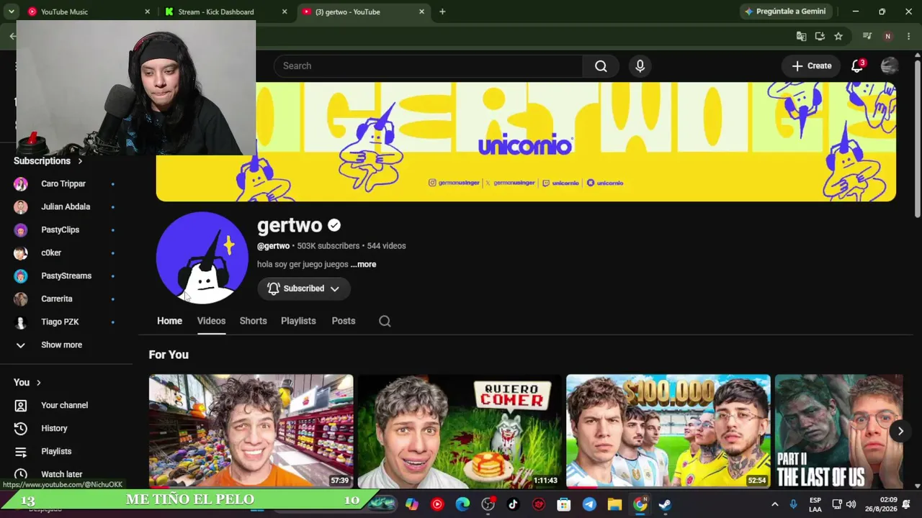
Task: Launch Microsoft Edge from taskbar
Action: [x=462, y=504]
